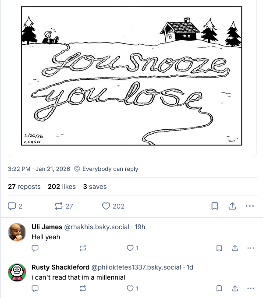The height and width of the screenshot is (298, 263).
Task: Reply to Uli James's comment
Action: point(36,248)
